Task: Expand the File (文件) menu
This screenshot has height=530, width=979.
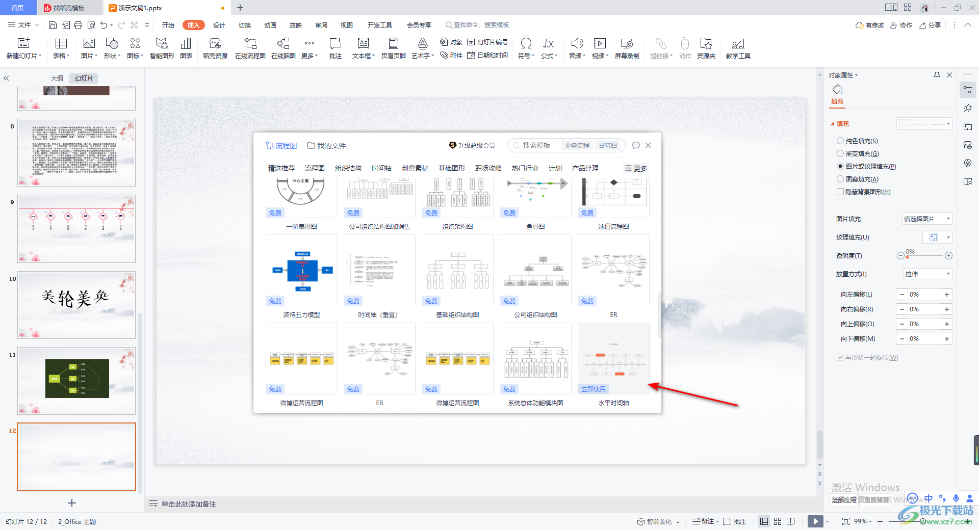Action: pyautogui.click(x=23, y=25)
